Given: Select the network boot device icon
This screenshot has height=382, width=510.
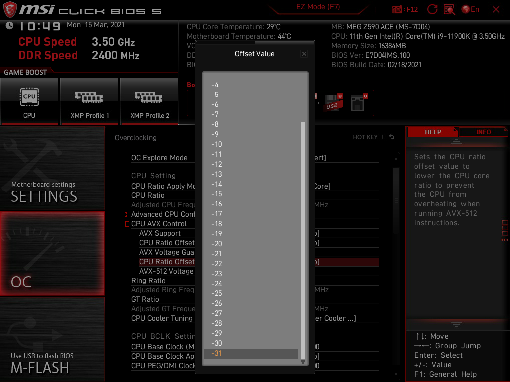Looking at the screenshot, I should tap(359, 103).
